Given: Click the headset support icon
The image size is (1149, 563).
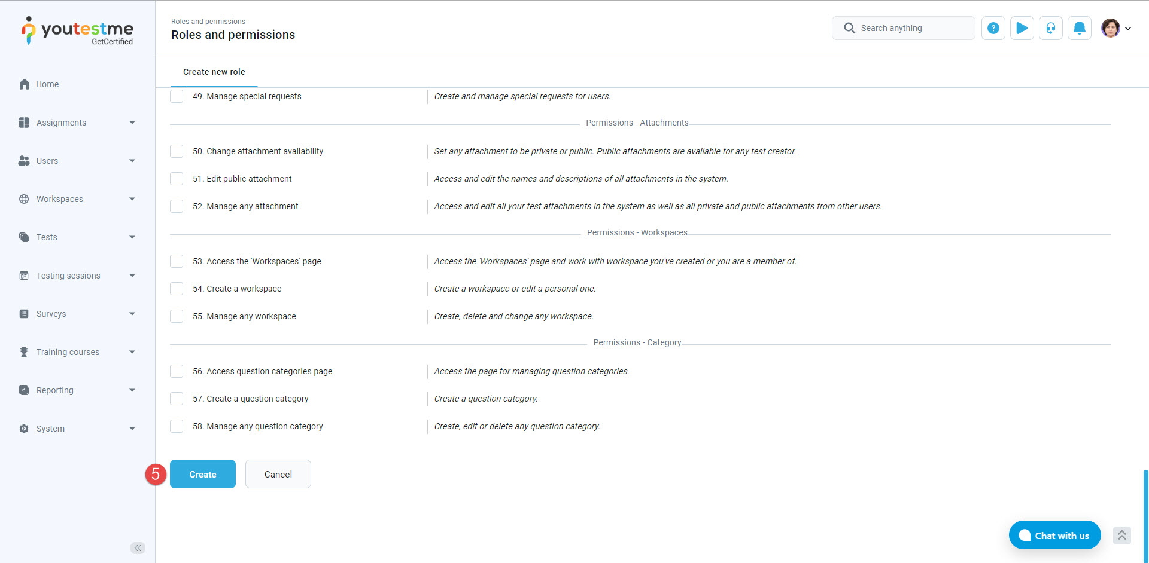Looking at the screenshot, I should click(1050, 28).
